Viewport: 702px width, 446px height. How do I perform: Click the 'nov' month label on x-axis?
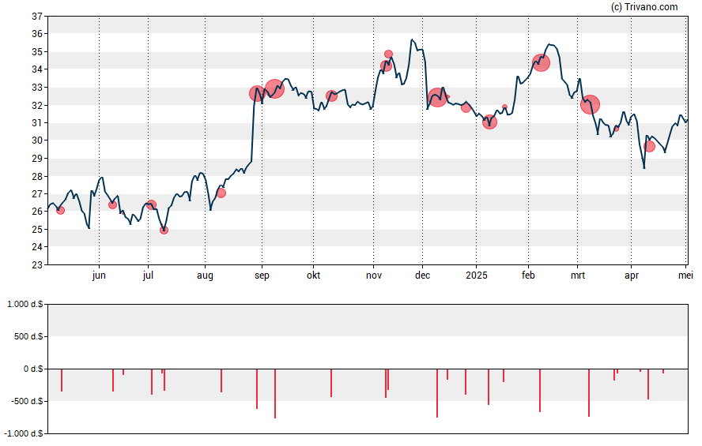374,275
